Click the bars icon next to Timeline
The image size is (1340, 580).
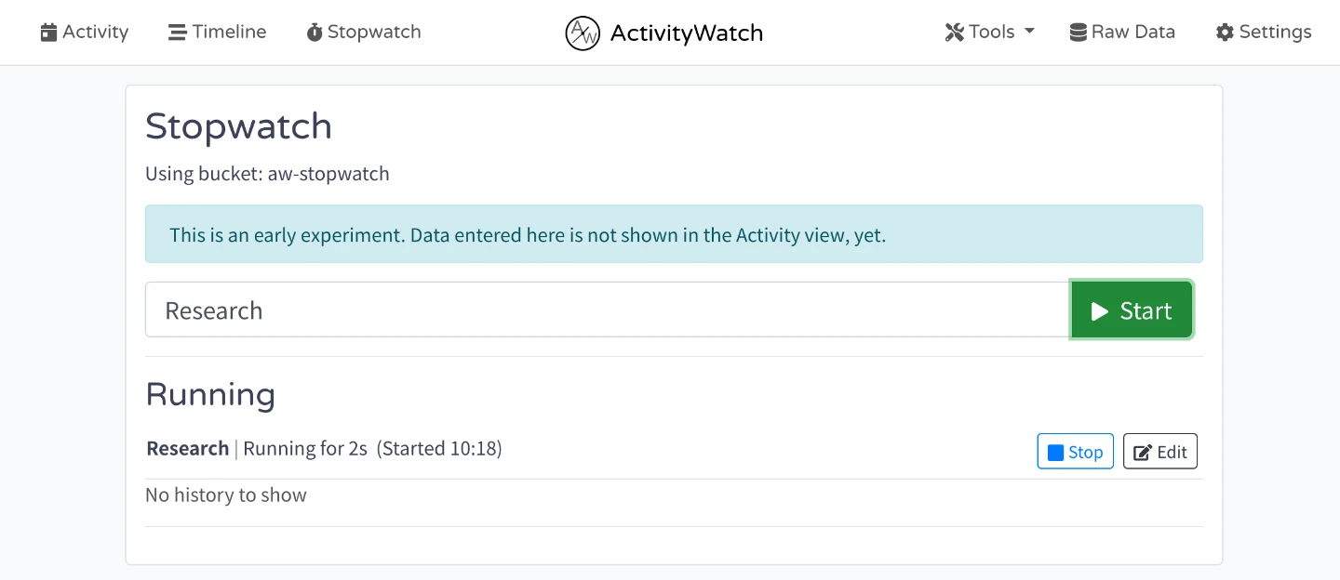tap(177, 33)
